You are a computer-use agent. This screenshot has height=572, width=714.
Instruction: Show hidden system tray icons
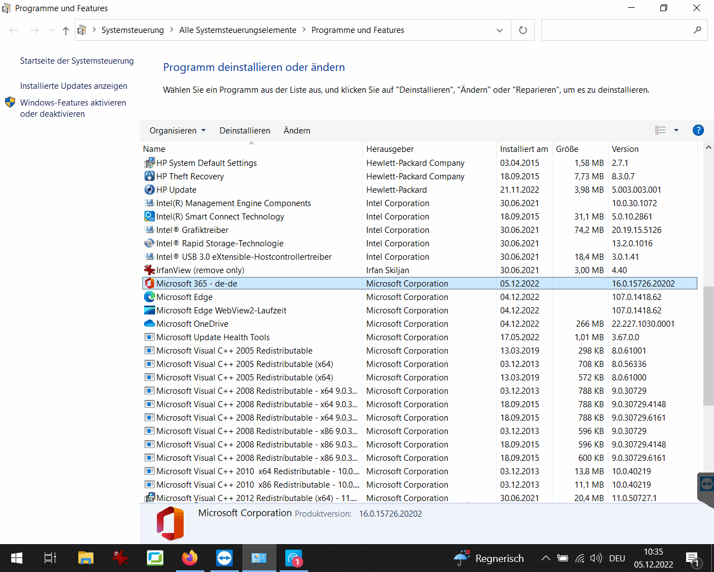[546, 558]
